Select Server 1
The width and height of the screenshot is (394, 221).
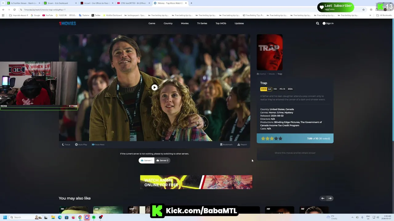point(147,160)
